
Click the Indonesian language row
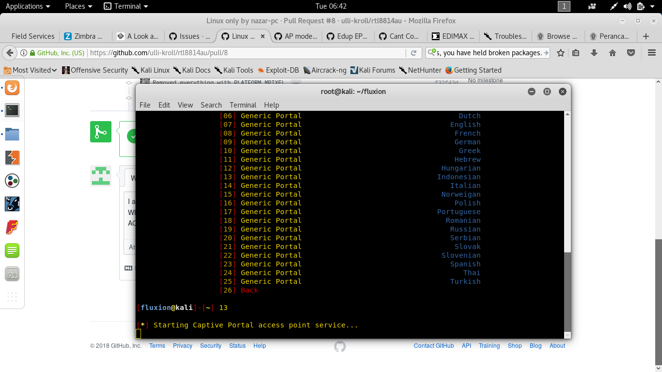point(350,177)
